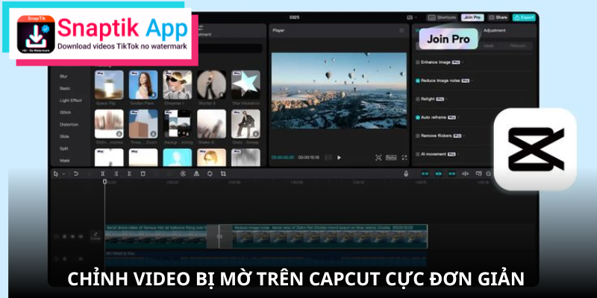Viewport: 597px width, 298px height.
Task: Select the Light Effect transition category
Action: [70, 101]
